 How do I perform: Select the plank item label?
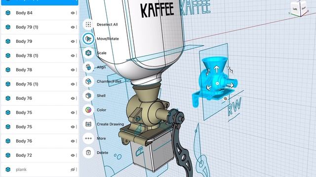(x=21, y=170)
